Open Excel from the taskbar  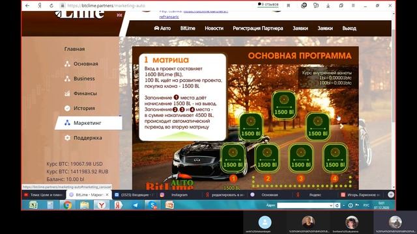tap(33, 205)
